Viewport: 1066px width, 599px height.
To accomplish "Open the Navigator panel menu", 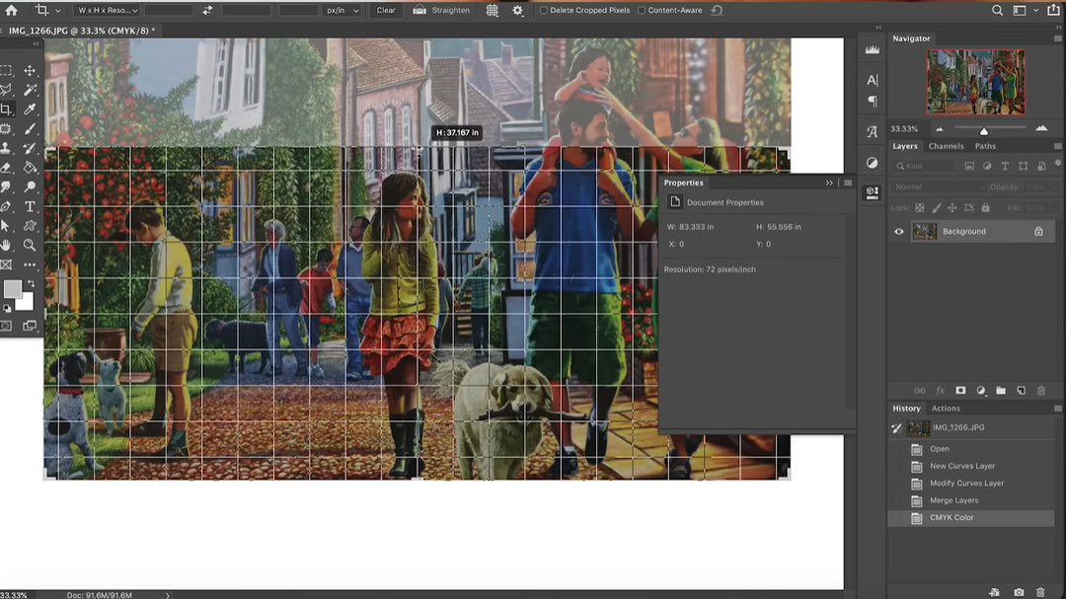I will tap(1057, 38).
